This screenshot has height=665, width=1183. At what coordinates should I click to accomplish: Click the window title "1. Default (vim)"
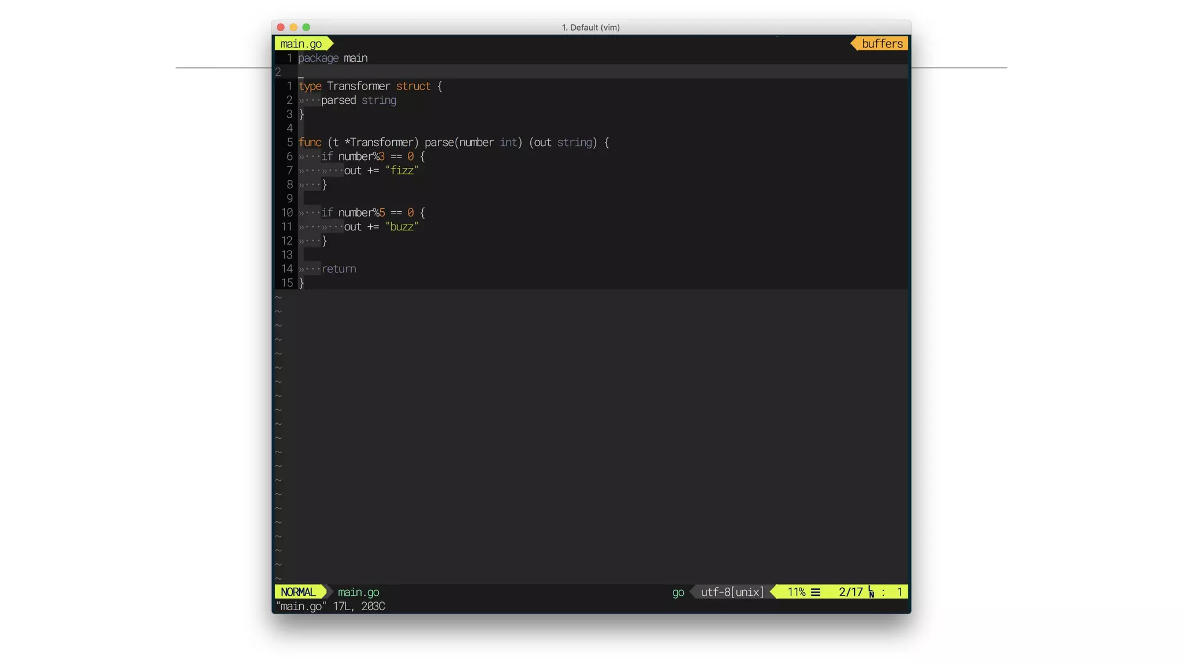pyautogui.click(x=590, y=27)
